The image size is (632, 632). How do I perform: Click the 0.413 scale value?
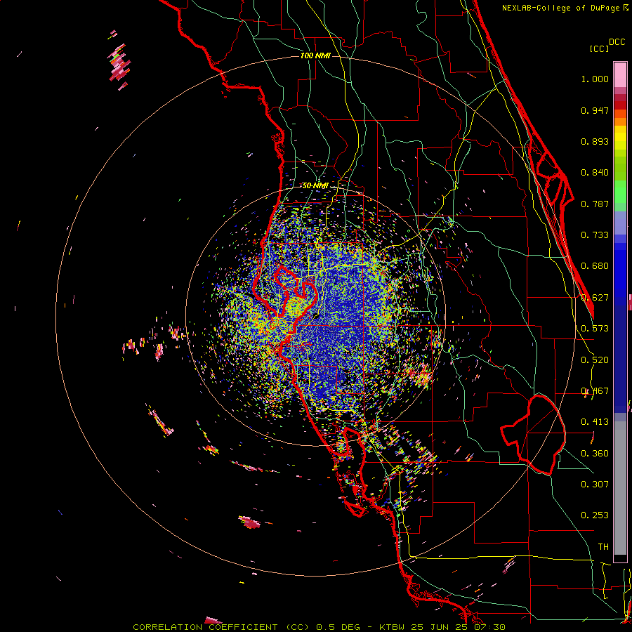[x=595, y=422]
